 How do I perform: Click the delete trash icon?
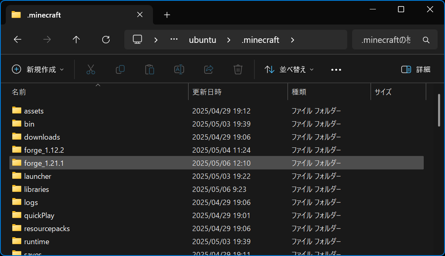238,69
